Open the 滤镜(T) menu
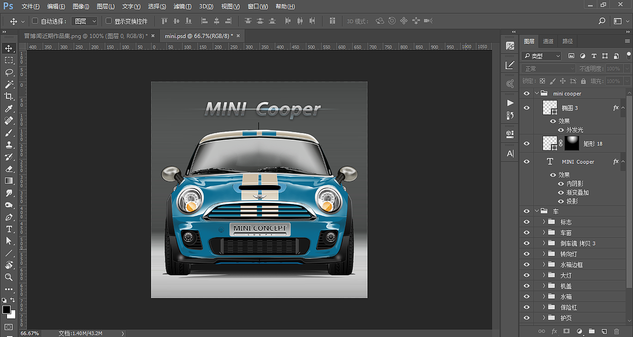 182,6
